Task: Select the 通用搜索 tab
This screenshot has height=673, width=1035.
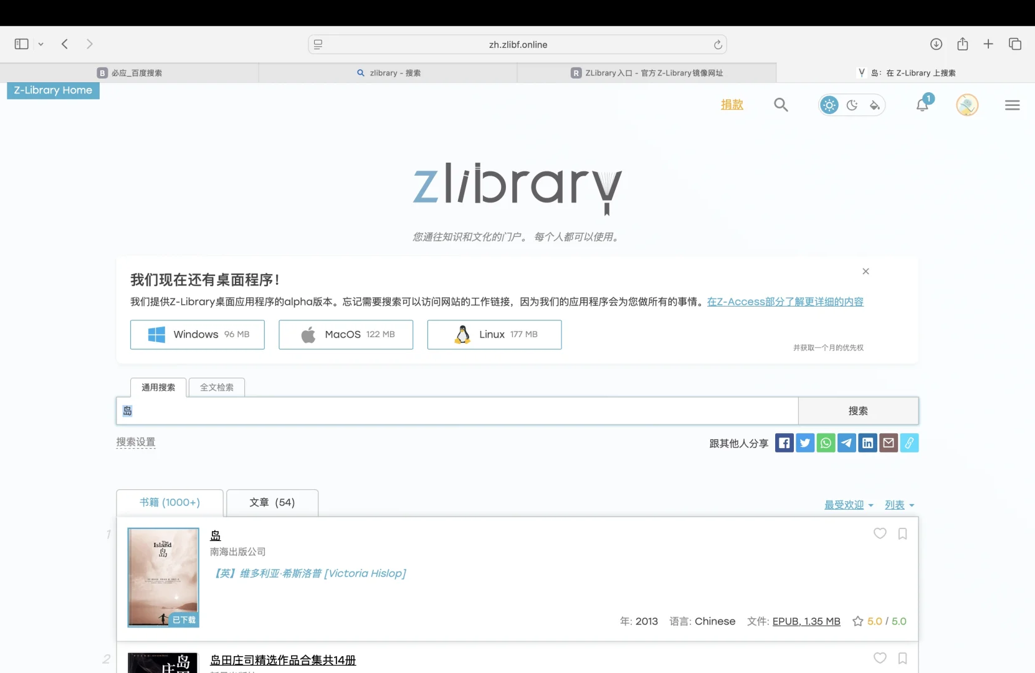Action: (158, 387)
